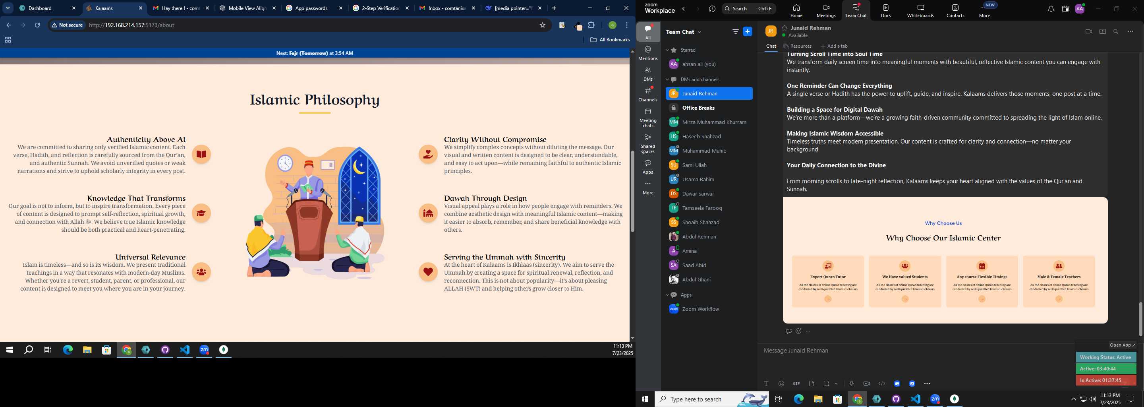
Task: Add emoji reaction to the message
Action: (798, 331)
